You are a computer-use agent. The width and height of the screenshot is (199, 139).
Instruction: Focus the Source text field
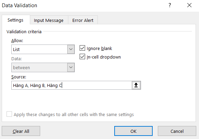pos(72,85)
